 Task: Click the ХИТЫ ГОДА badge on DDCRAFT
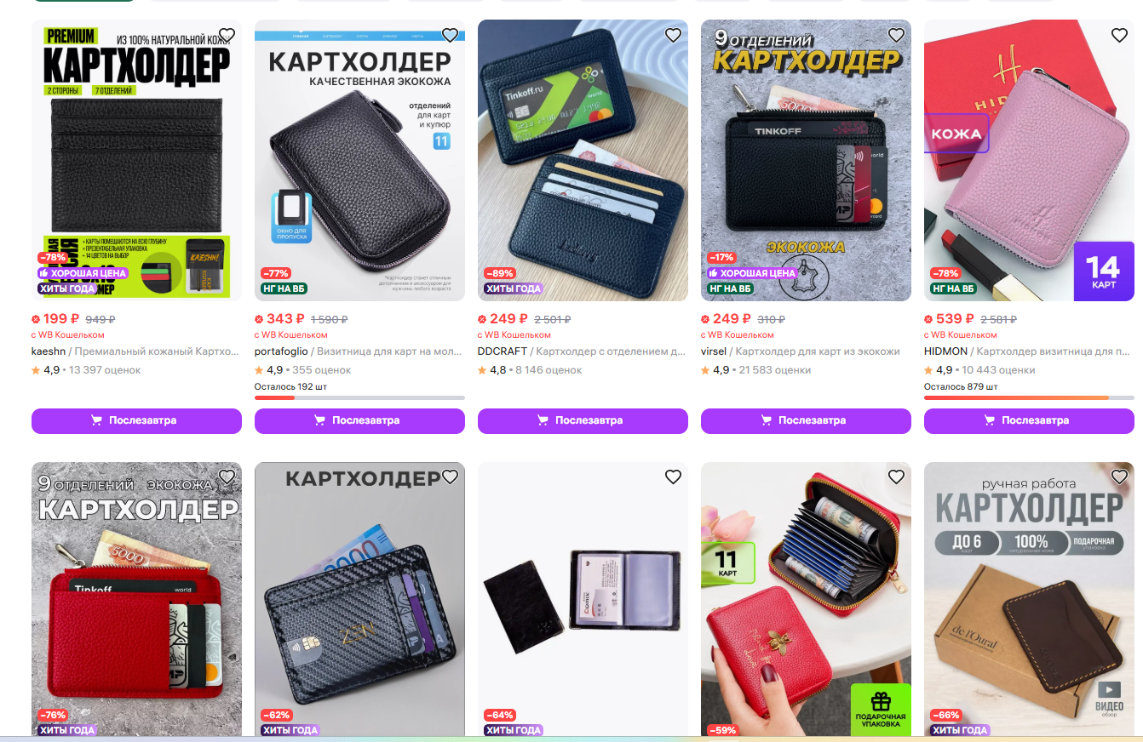514,288
